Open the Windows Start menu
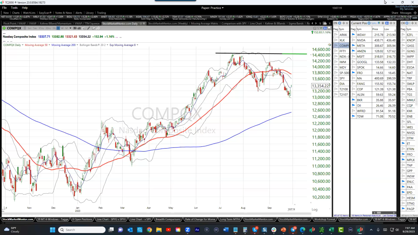 [53, 230]
